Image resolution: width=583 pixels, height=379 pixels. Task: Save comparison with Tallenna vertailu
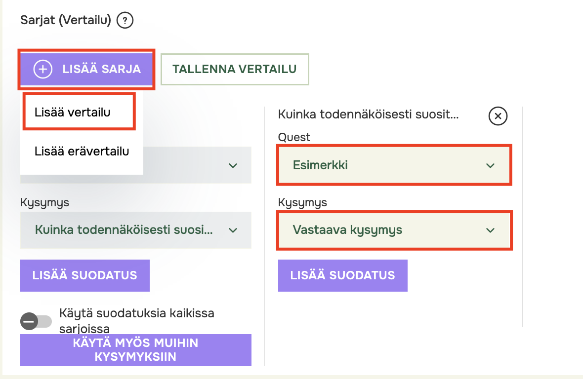(235, 69)
